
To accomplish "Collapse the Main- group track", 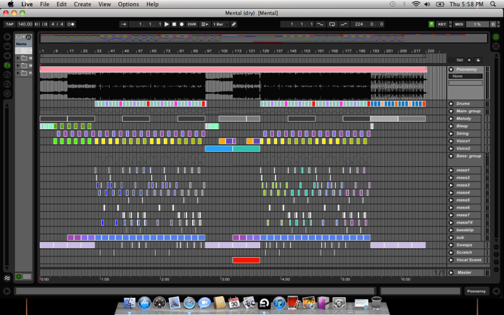I will (x=451, y=112).
